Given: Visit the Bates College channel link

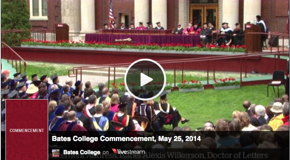Looking at the screenshot, I should tap(82, 152).
